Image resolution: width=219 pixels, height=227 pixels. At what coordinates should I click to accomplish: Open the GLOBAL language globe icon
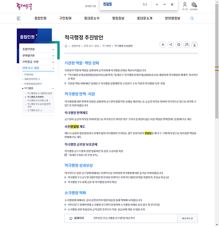pyautogui.click(x=194, y=6)
